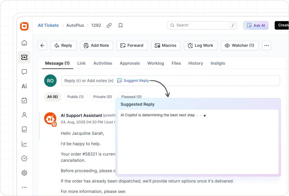The height and width of the screenshot is (196, 289).
Task: Open the circled checkmark sidebar icon
Action: coord(24,158)
